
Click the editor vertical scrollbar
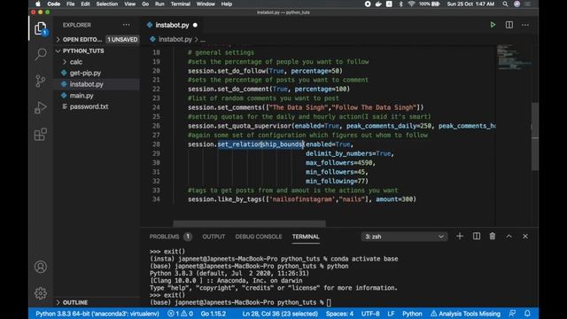[535, 136]
